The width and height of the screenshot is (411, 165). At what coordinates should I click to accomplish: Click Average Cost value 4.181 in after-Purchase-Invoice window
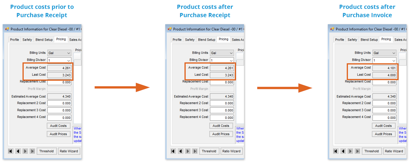(x=384, y=68)
